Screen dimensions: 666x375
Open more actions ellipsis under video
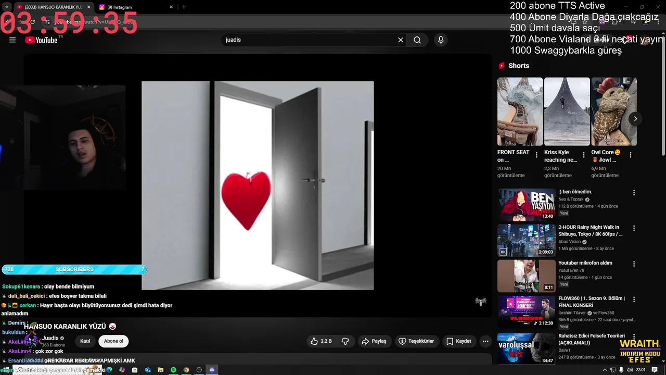[x=485, y=341]
